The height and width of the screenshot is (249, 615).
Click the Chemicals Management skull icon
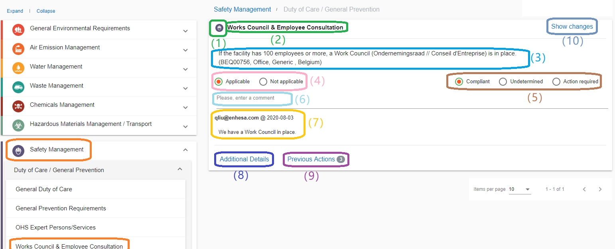(18, 106)
